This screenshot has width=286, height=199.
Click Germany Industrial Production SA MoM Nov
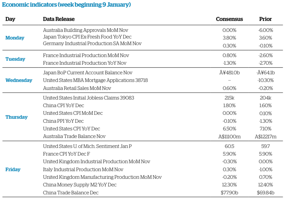pyautogui.click(x=92, y=44)
